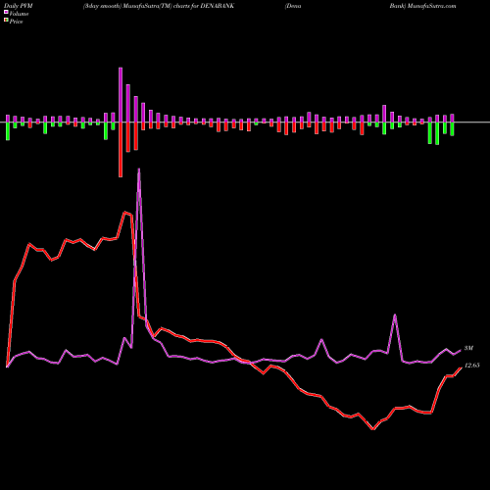Select the Volume legend label
Viewport: 490px width, 490px height.
tap(19, 14)
